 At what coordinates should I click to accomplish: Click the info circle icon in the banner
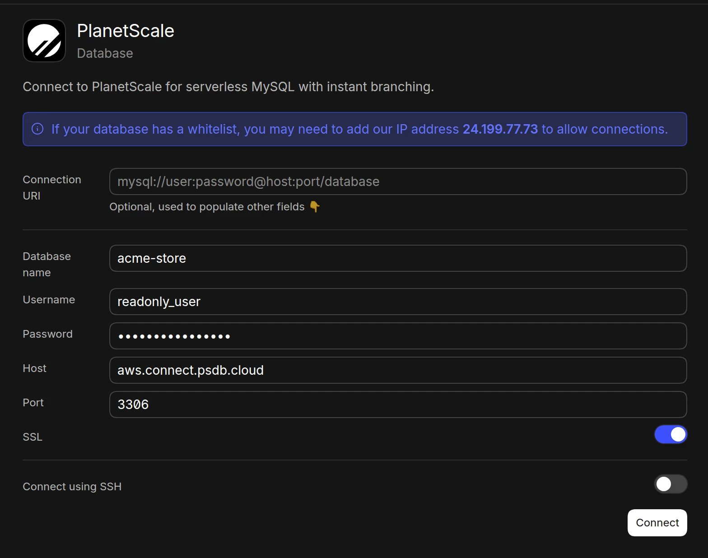click(x=37, y=129)
